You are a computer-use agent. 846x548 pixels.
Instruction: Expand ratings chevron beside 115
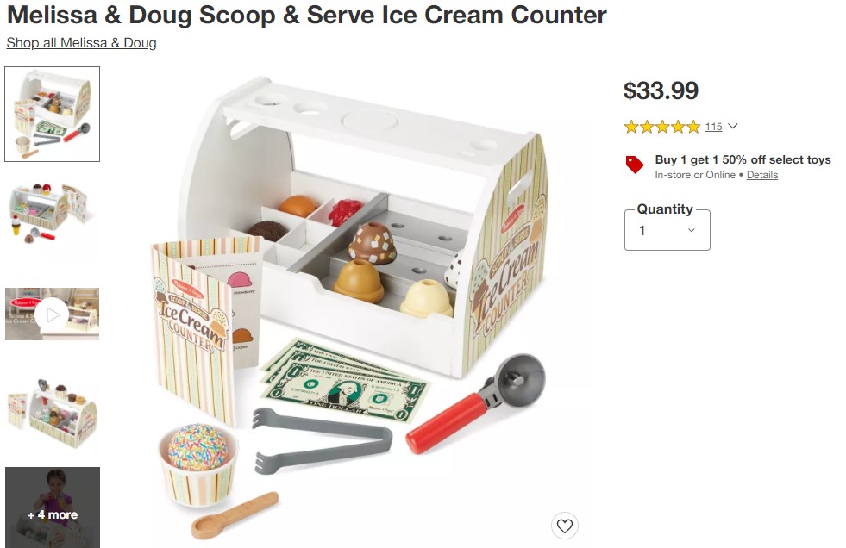(732, 126)
